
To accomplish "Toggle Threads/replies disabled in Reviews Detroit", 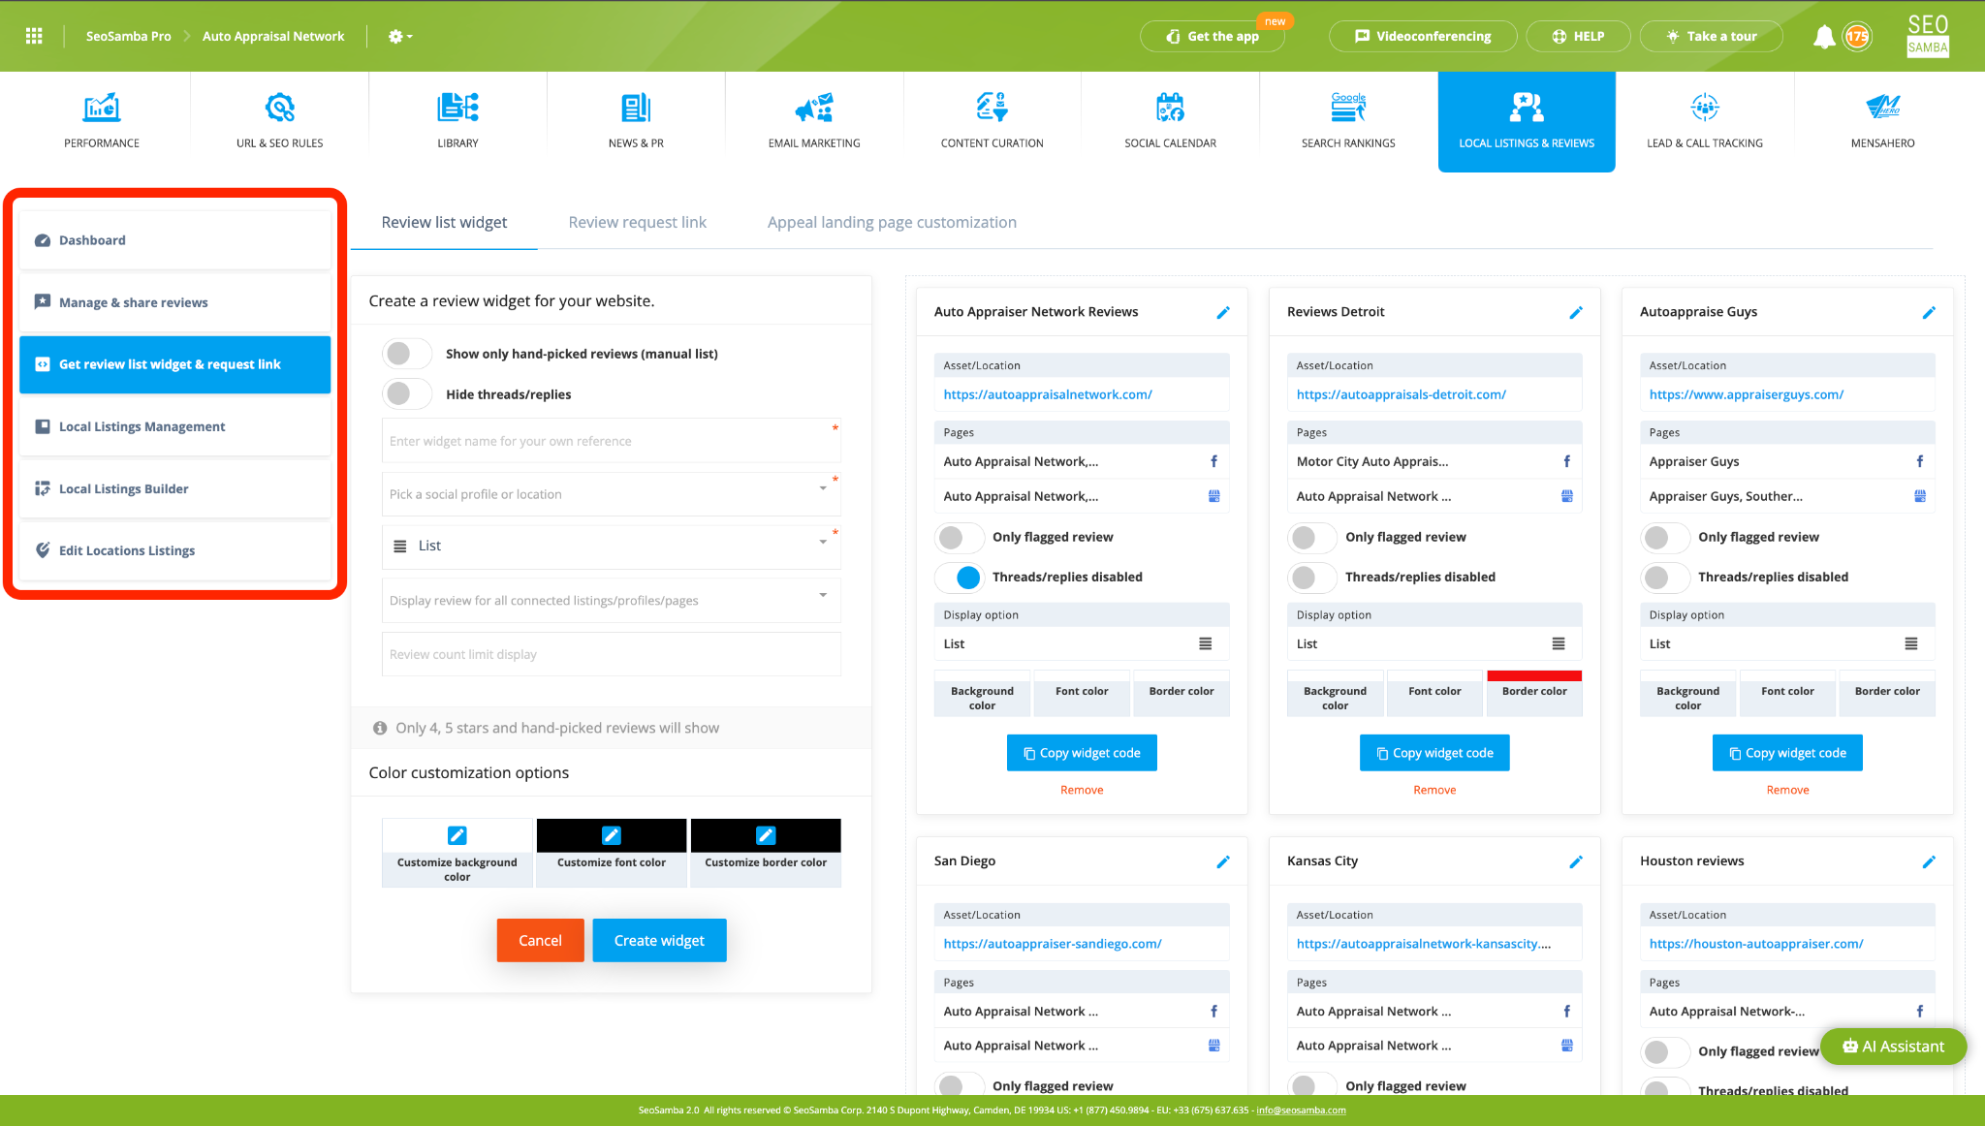I will coord(1311,578).
